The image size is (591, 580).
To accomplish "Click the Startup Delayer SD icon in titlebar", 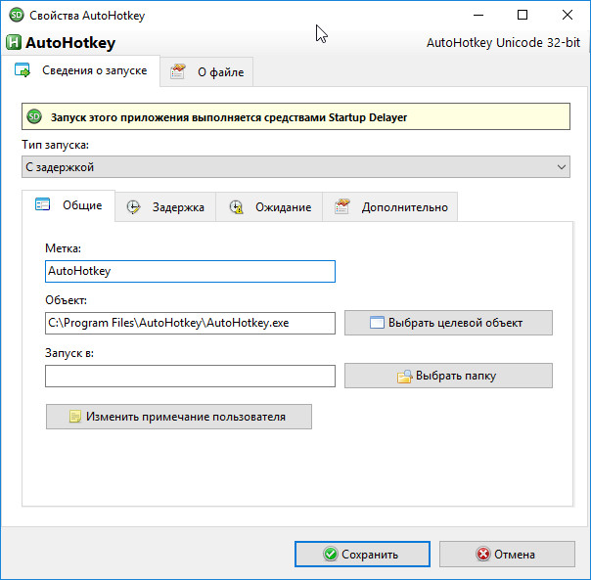I will [17, 15].
